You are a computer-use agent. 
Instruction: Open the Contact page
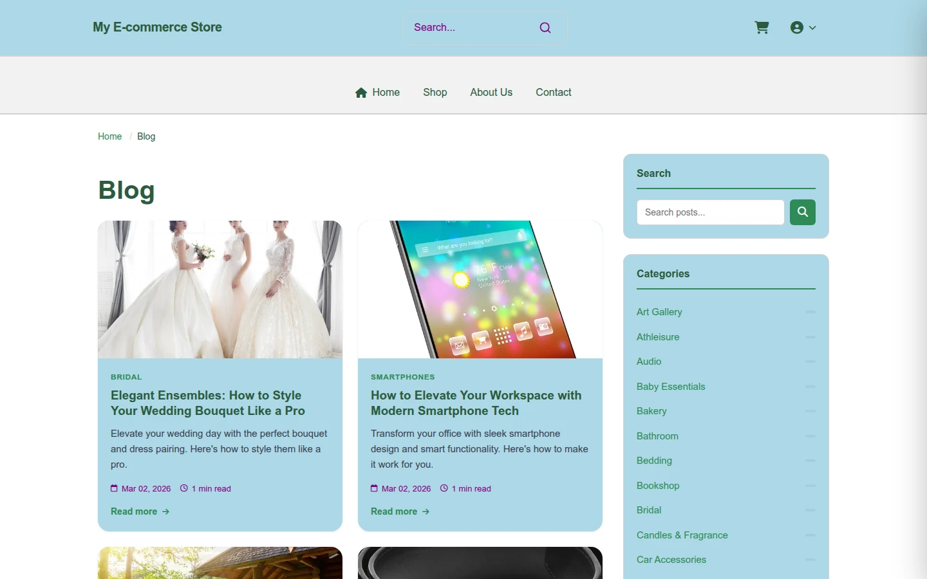tap(554, 93)
